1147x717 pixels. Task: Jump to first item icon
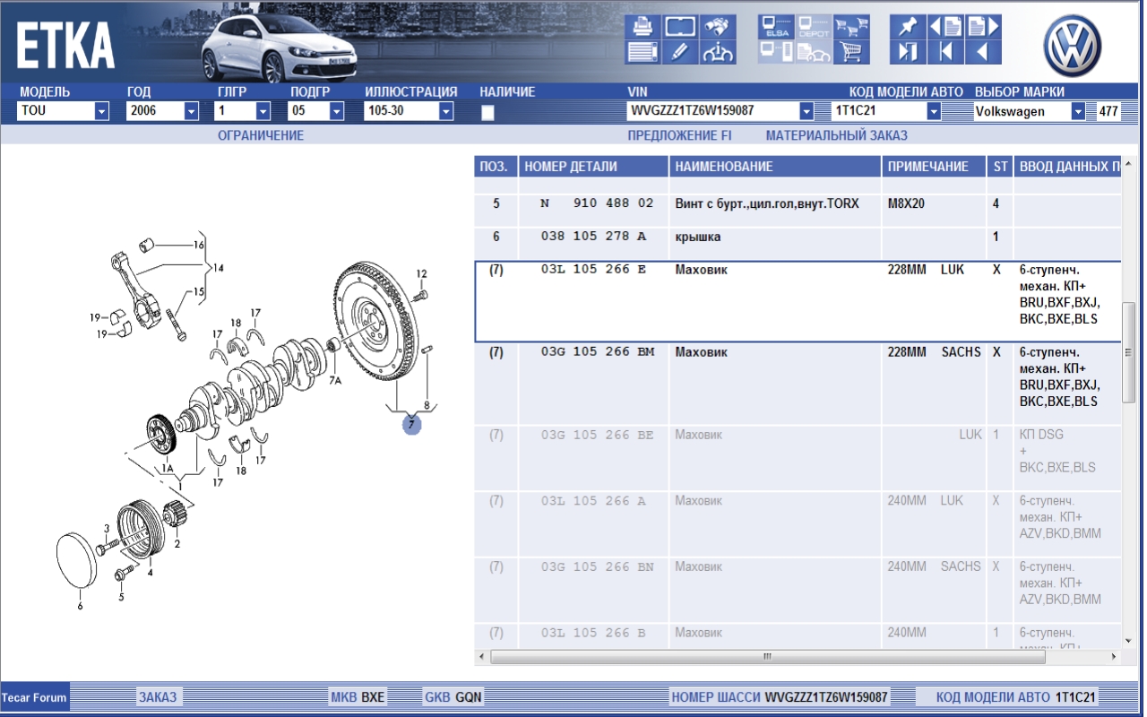point(945,52)
